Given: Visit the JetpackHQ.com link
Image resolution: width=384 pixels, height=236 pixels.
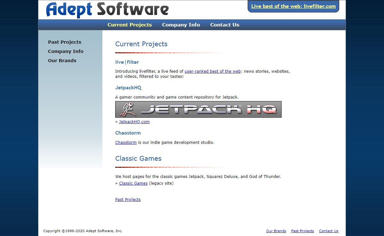Looking at the screenshot, I should pyautogui.click(x=134, y=122).
